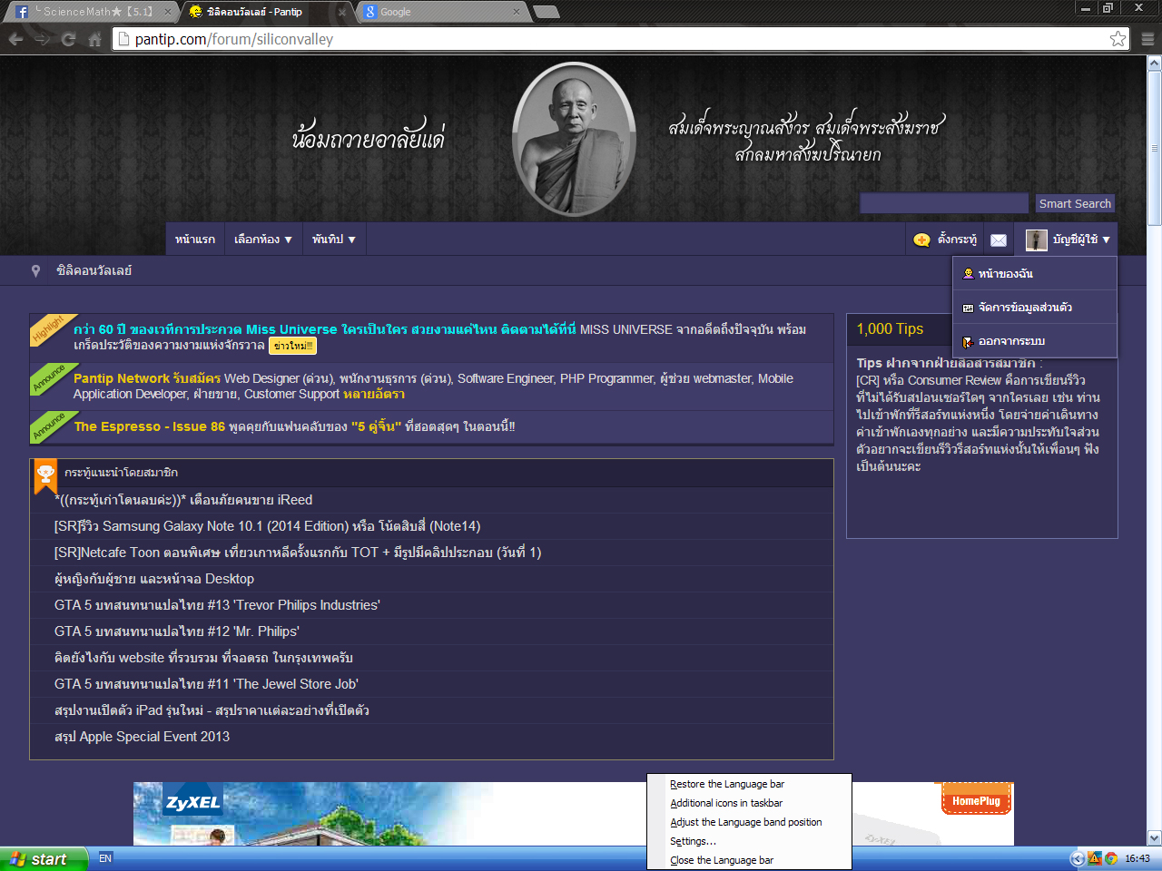Click the page scrollbar up arrow
1162x871 pixels.
tap(1155, 63)
